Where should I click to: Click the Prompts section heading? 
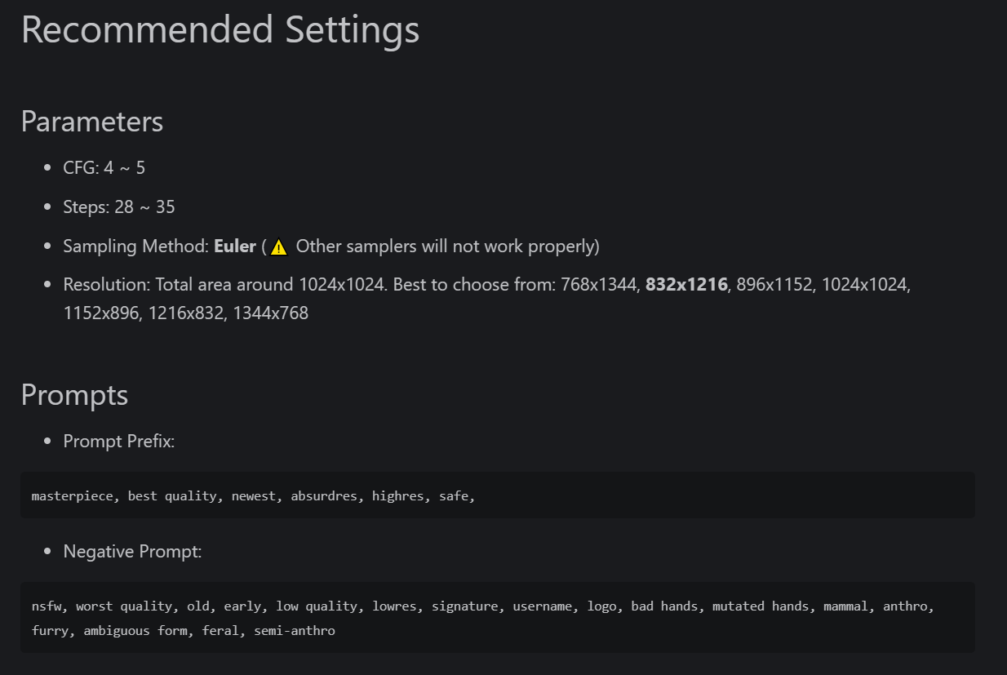74,395
